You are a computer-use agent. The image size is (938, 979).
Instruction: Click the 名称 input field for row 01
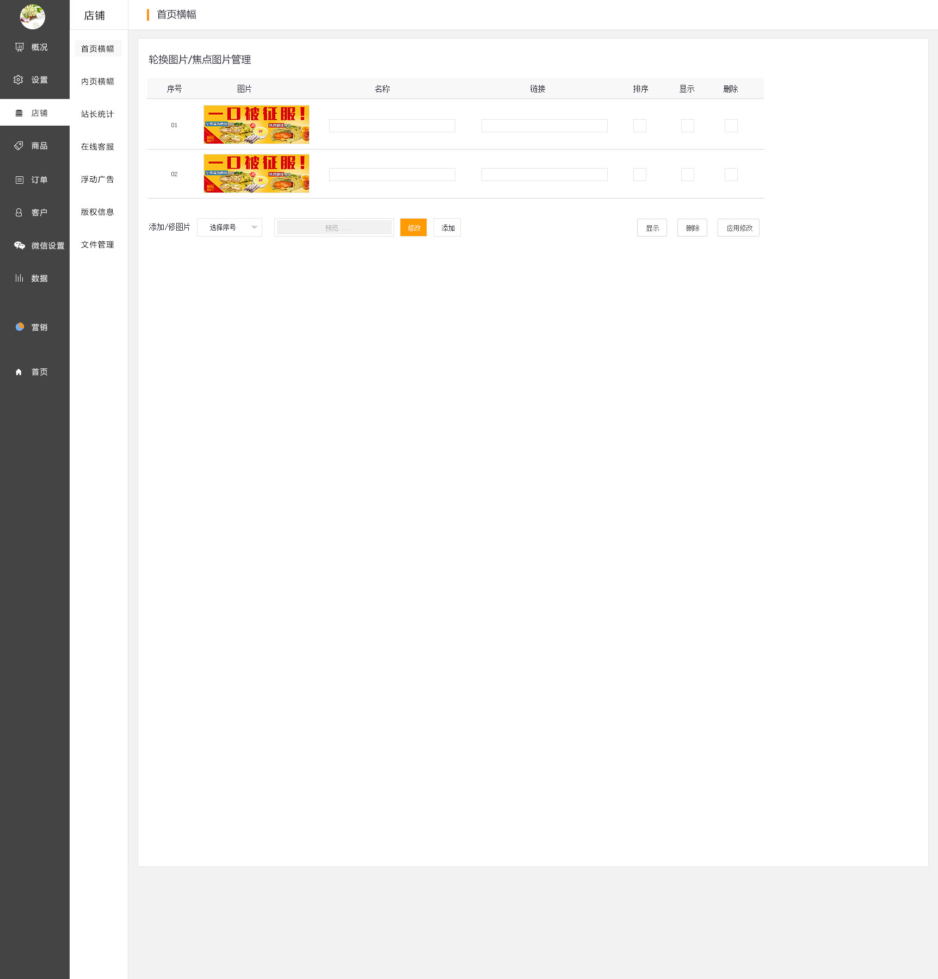[x=392, y=126]
